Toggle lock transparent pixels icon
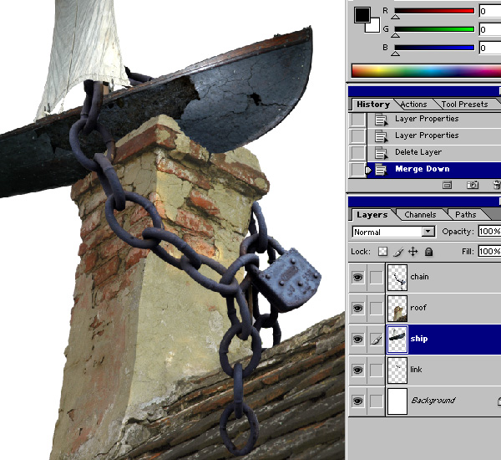This screenshot has height=460, width=501. coord(382,252)
